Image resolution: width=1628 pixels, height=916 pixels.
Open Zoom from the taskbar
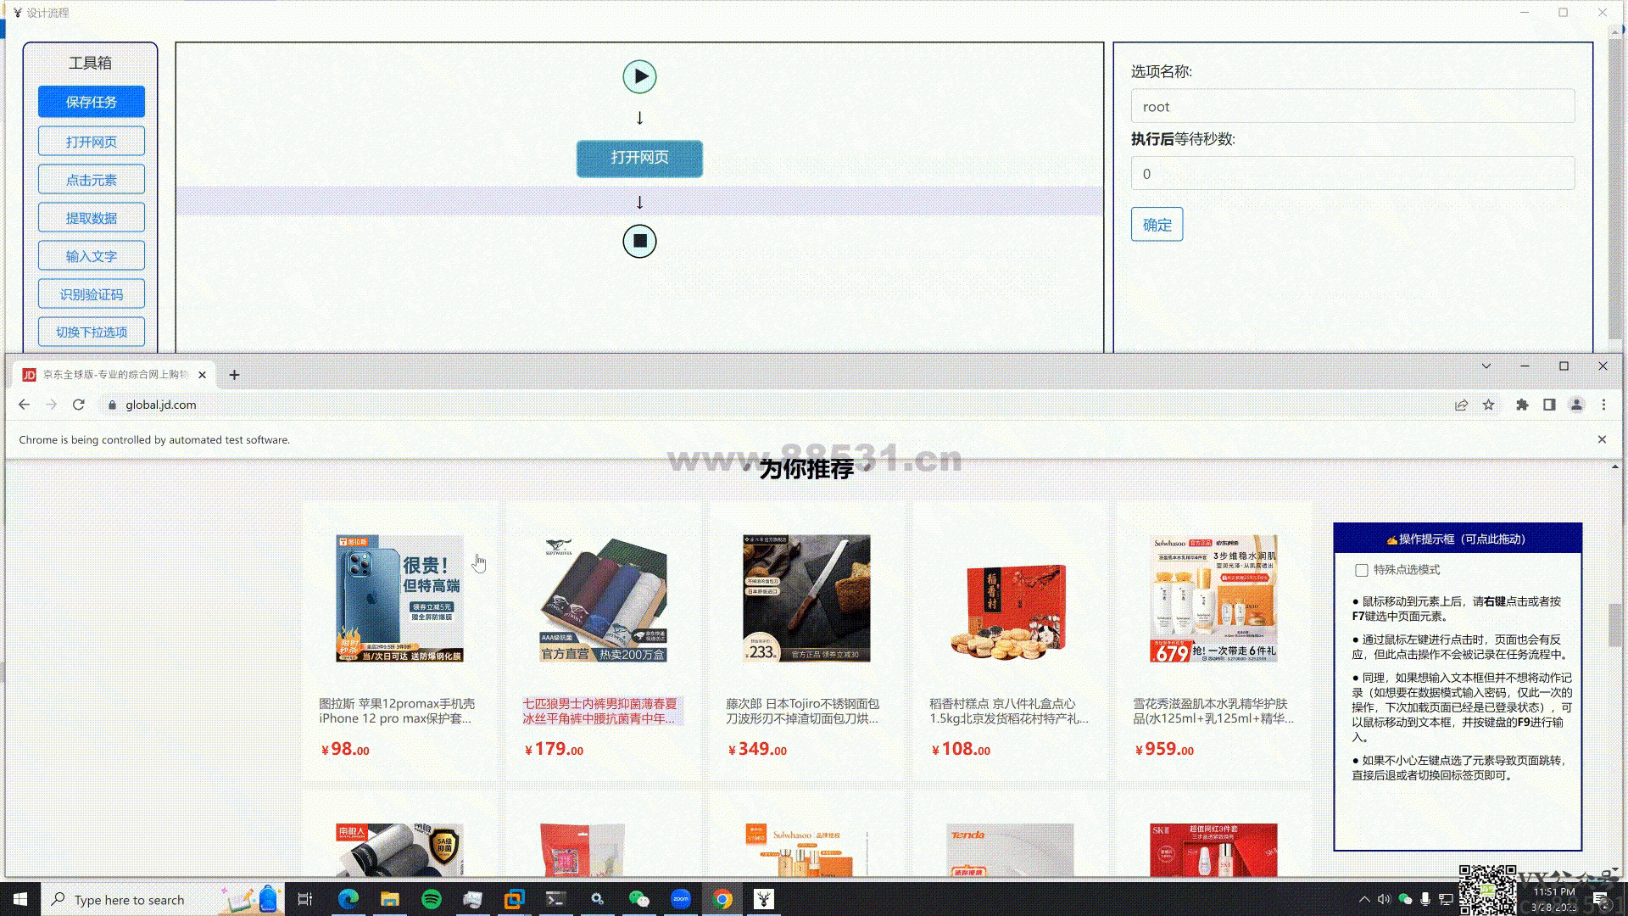click(x=680, y=899)
